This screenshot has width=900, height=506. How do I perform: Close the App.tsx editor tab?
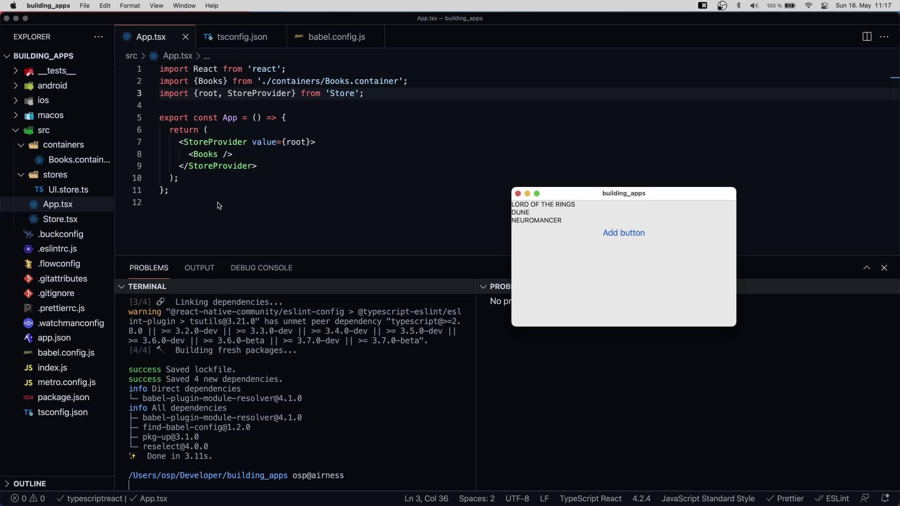coord(186,37)
